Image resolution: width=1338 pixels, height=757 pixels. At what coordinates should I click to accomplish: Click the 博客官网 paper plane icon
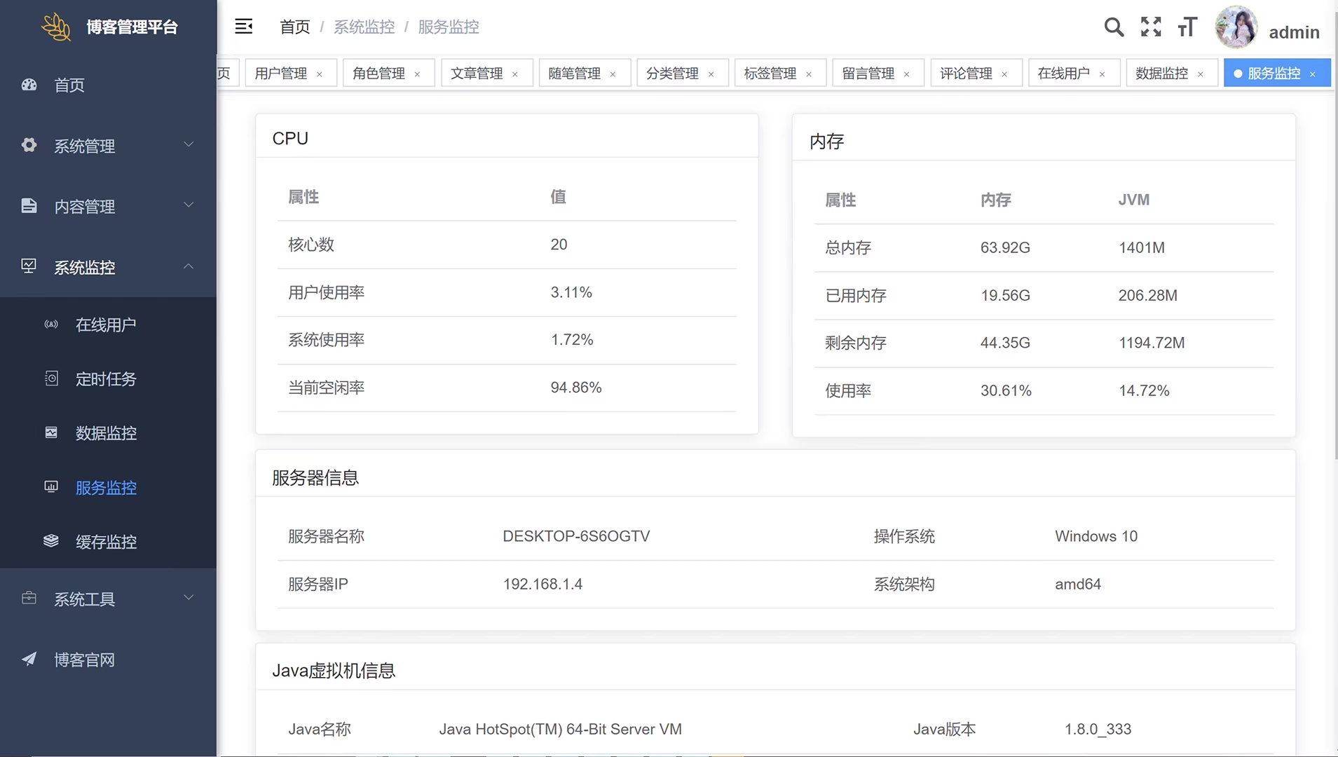coord(29,659)
